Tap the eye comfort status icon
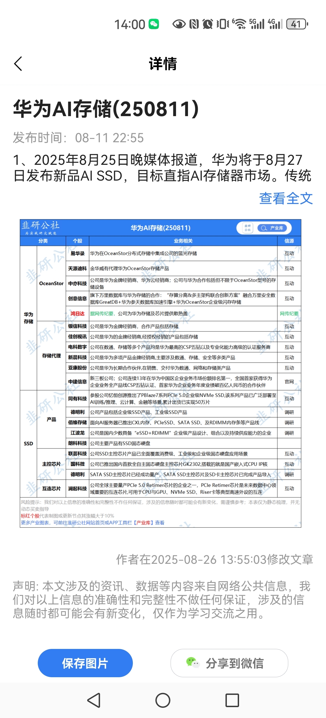 (x=179, y=24)
